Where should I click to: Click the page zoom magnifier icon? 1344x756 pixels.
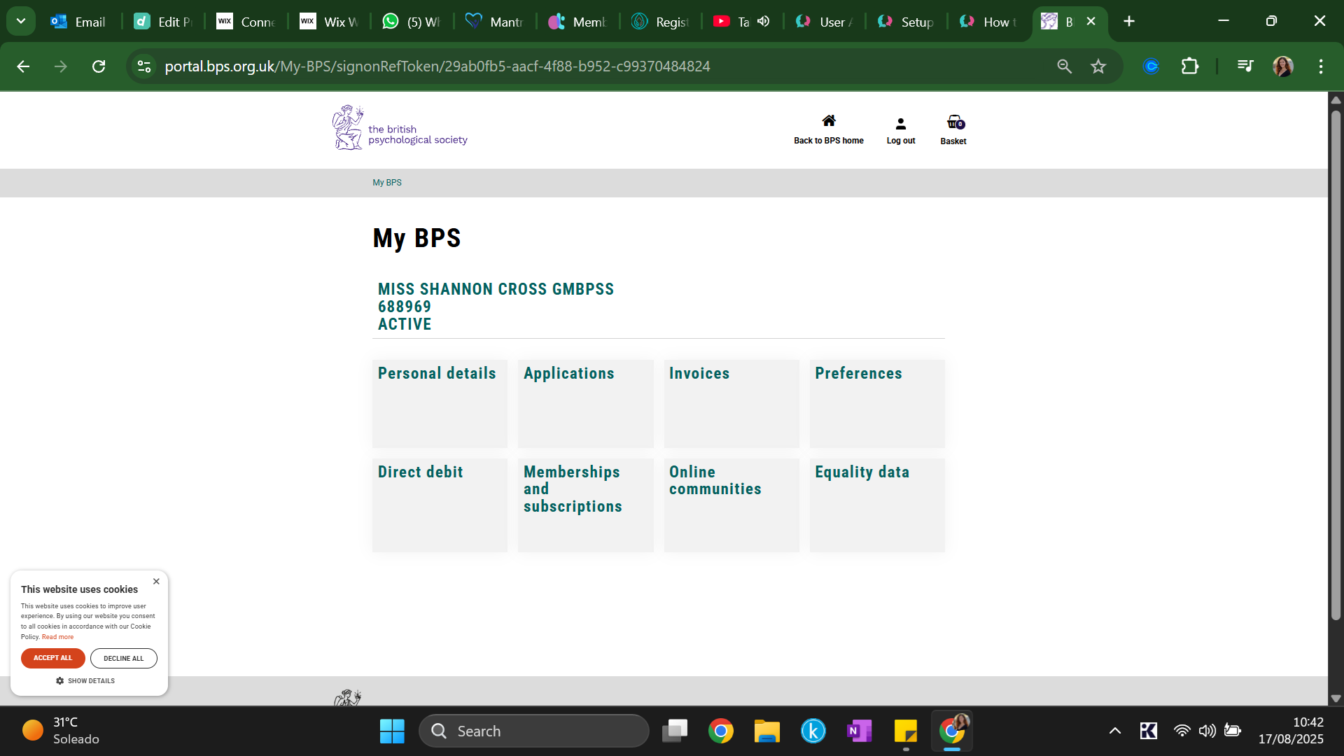[x=1064, y=66]
